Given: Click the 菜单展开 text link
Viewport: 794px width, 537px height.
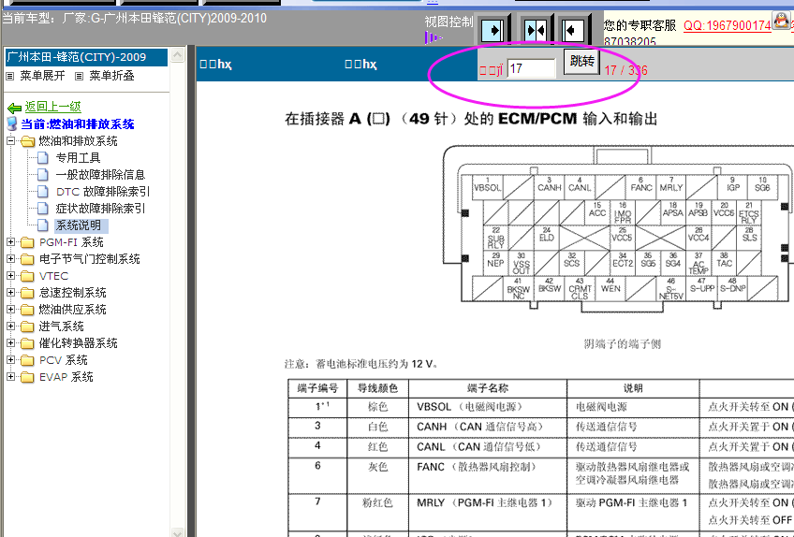Looking at the screenshot, I should click(x=42, y=76).
